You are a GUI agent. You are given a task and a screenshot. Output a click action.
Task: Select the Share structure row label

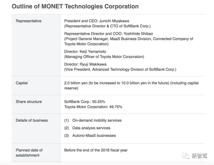coord(29,102)
